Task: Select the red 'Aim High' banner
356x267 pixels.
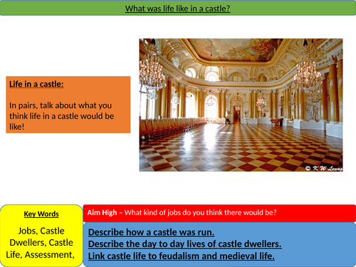Action: (219, 213)
